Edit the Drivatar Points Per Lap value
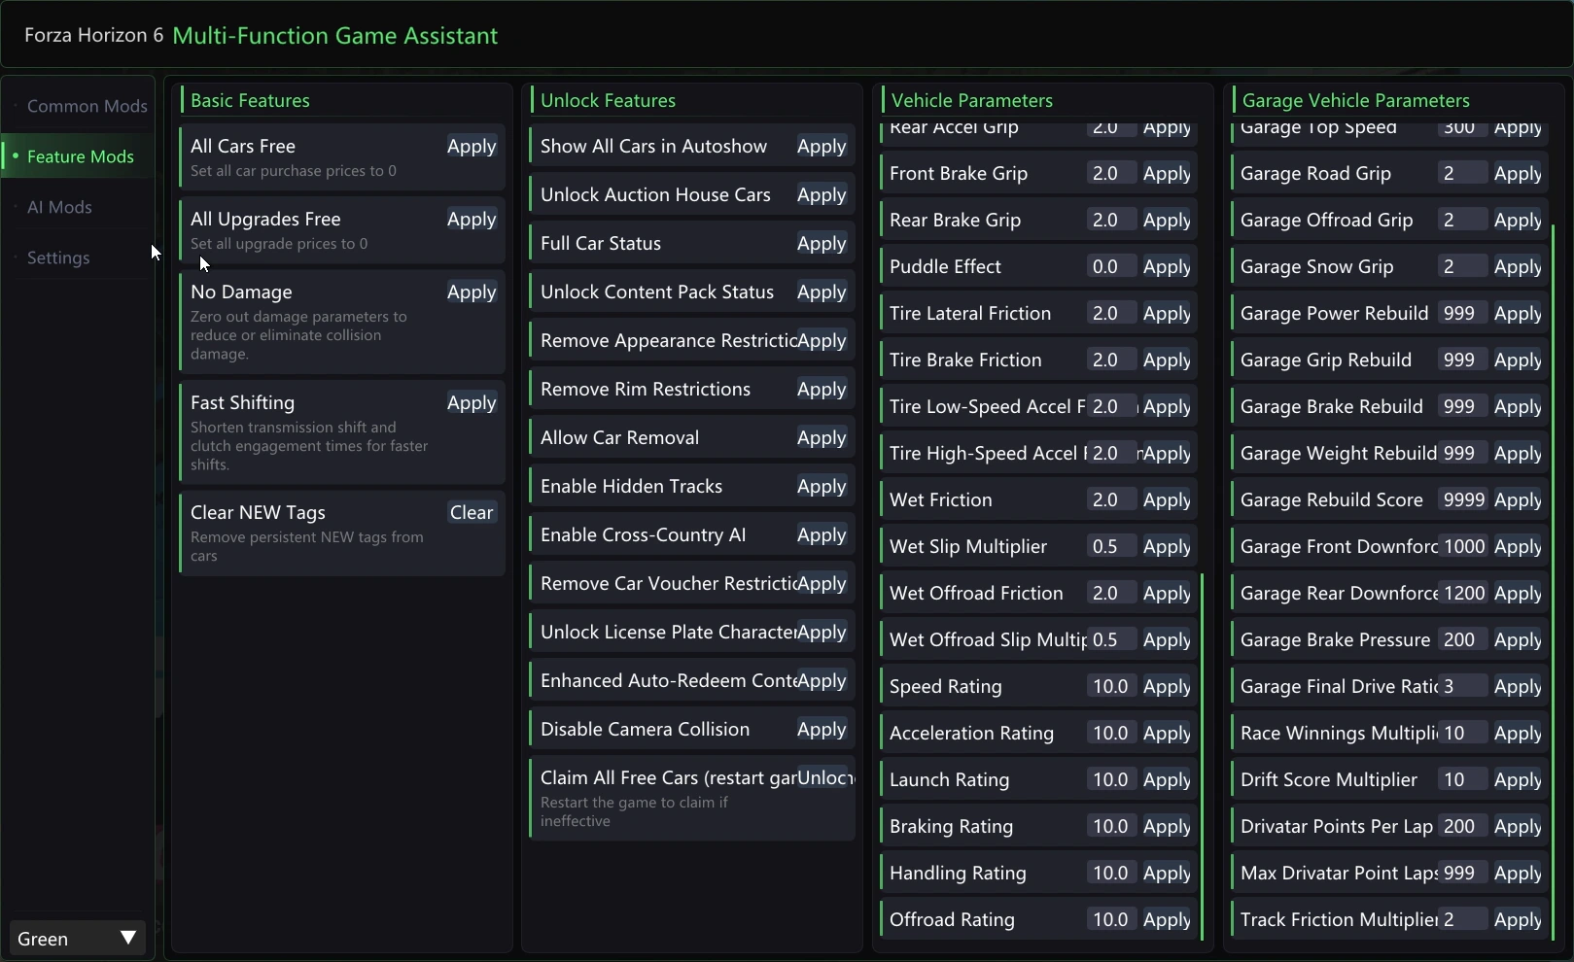This screenshot has width=1574, height=962. pos(1462,826)
